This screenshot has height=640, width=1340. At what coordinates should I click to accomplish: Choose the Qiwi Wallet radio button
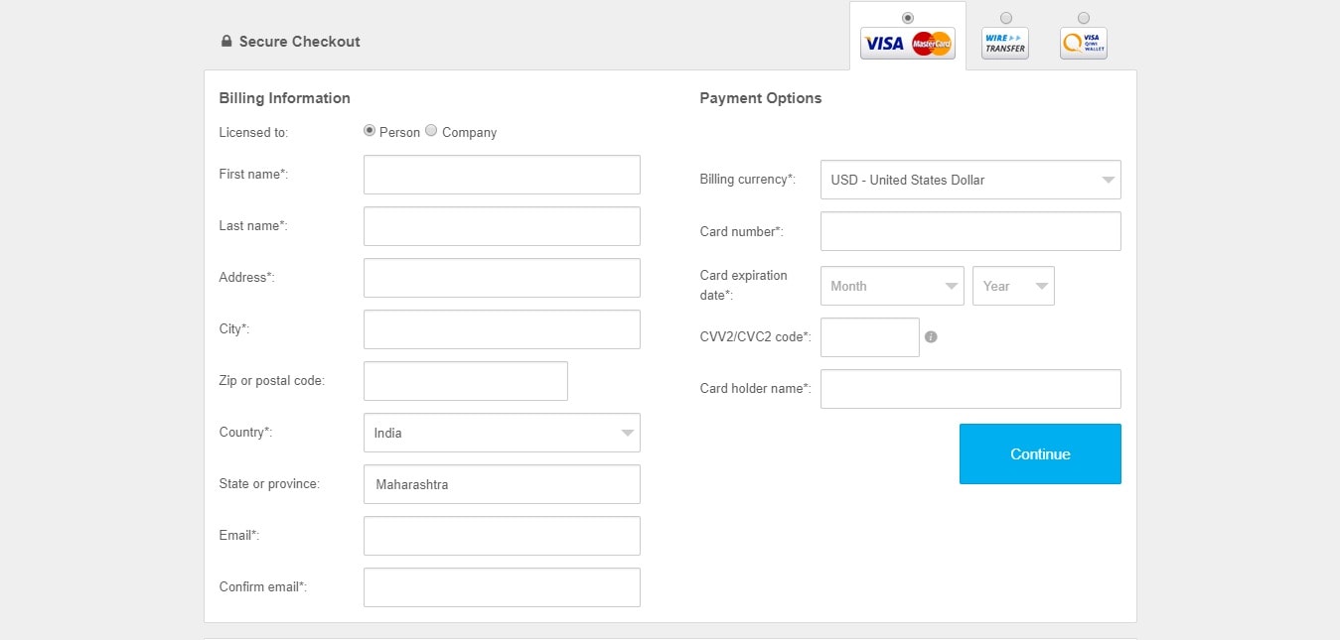coord(1084,18)
